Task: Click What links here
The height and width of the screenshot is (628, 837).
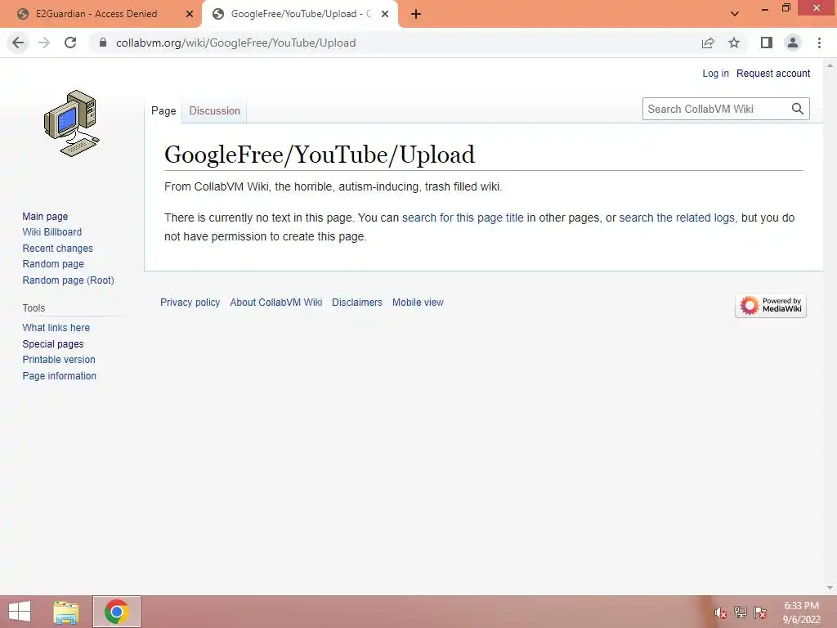Action: tap(56, 328)
